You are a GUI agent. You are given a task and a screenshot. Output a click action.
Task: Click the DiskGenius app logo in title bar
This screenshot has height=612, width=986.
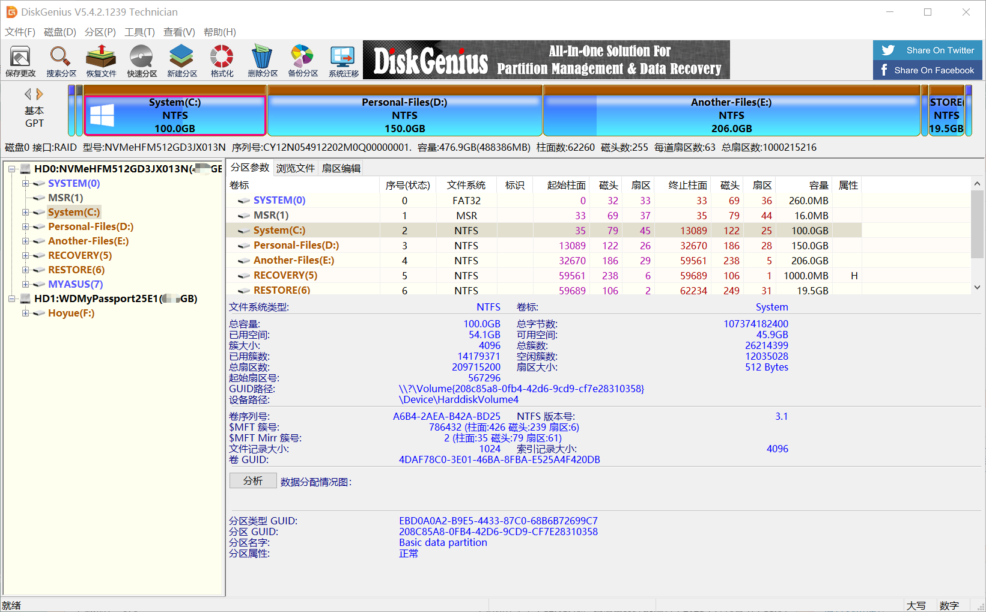point(11,12)
